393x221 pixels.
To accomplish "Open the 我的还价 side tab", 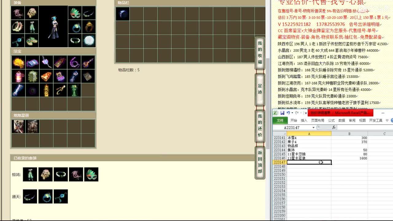I will pyautogui.click(x=260, y=126).
